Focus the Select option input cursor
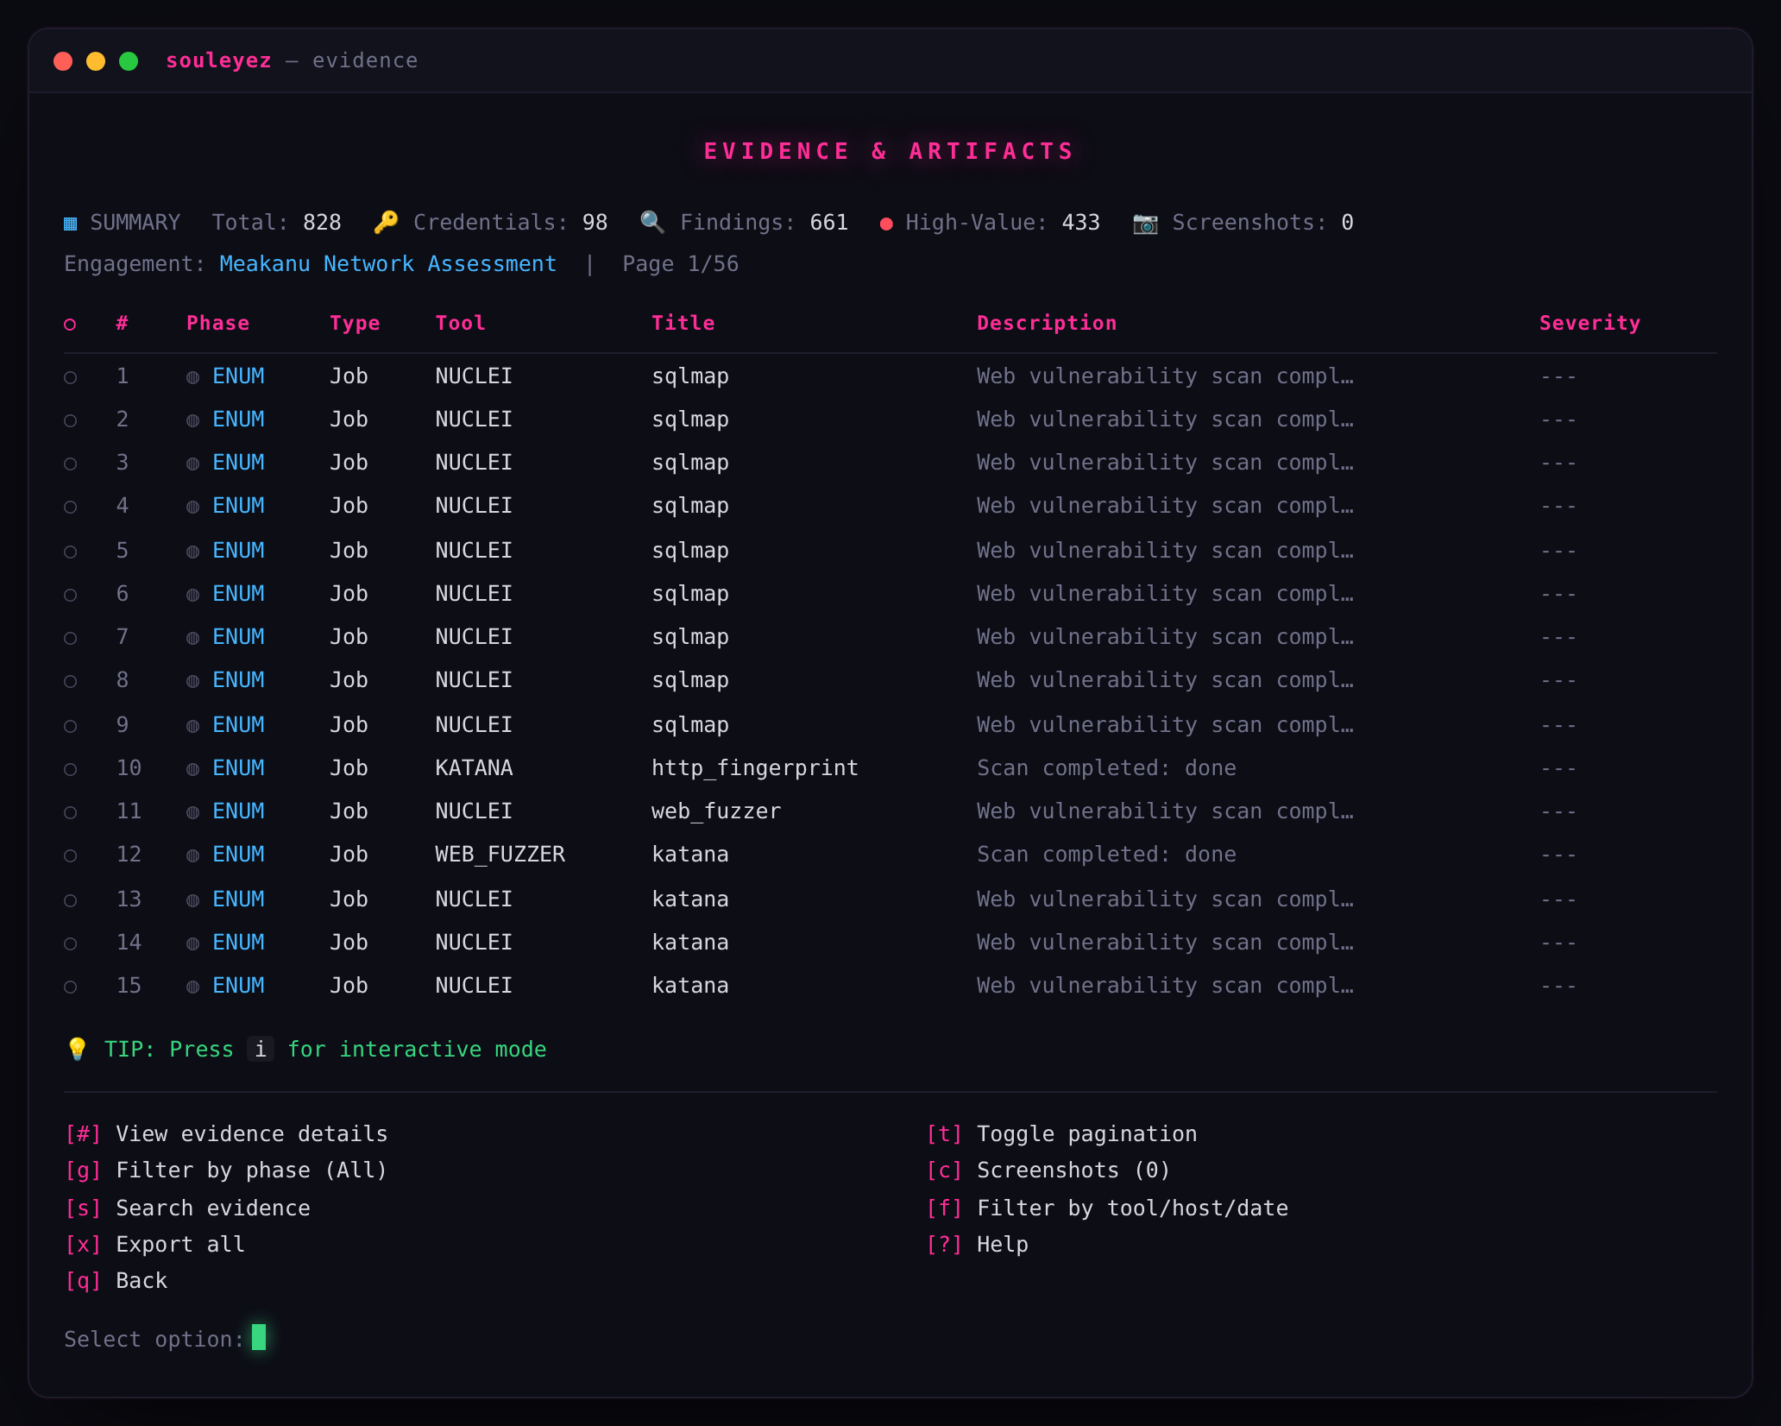1781x1426 pixels. click(x=259, y=1337)
